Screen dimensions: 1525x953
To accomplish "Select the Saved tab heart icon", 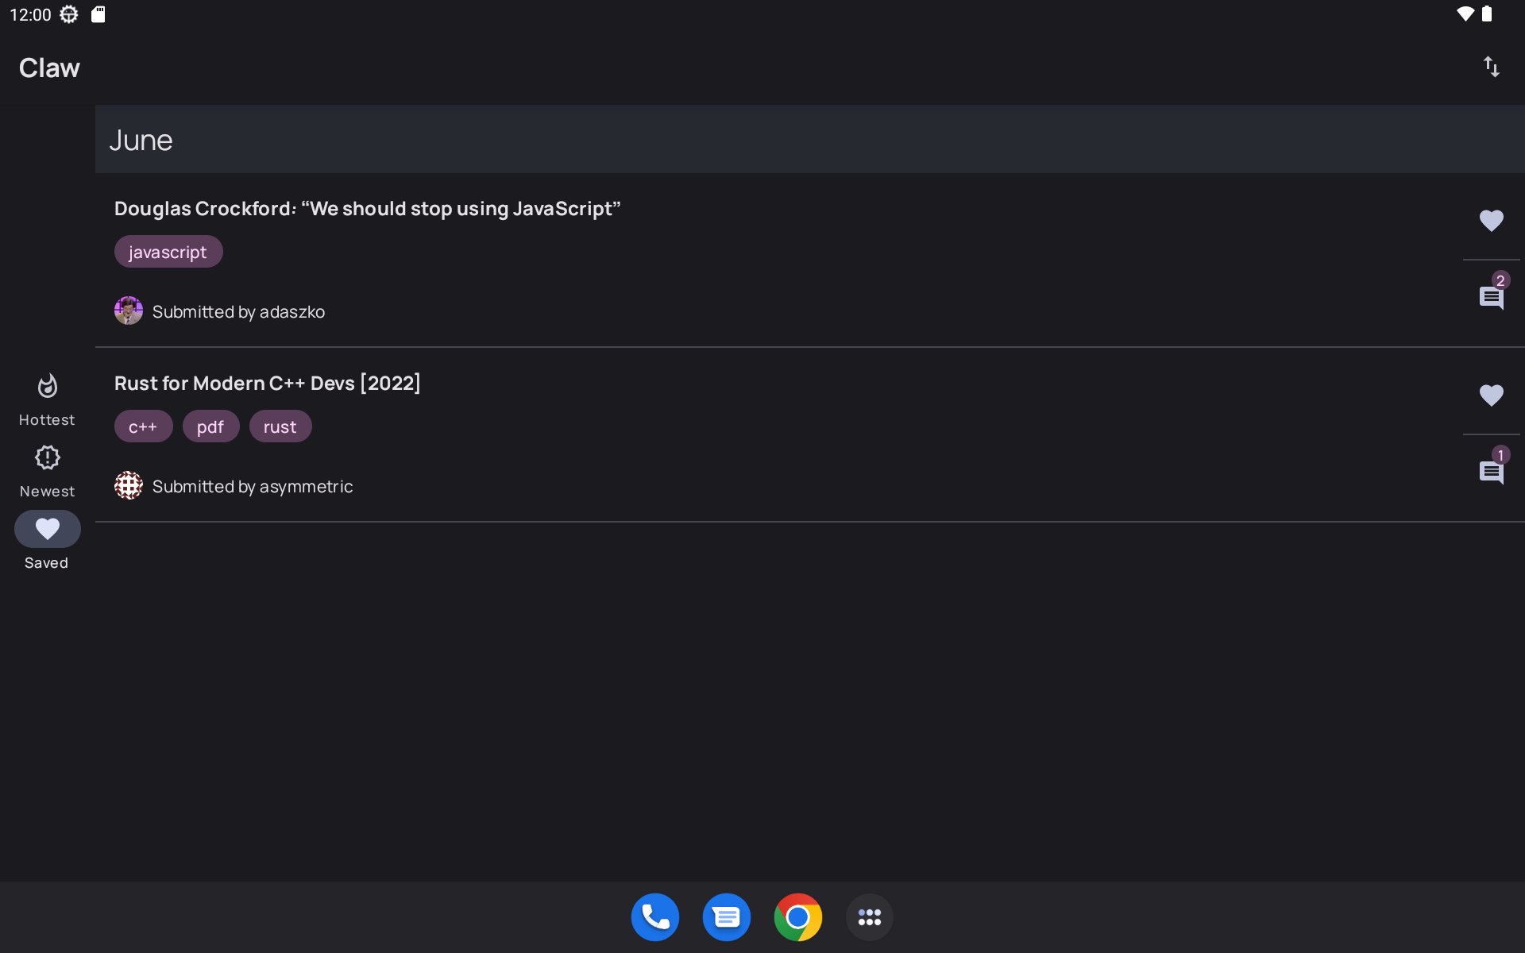I will click(47, 529).
